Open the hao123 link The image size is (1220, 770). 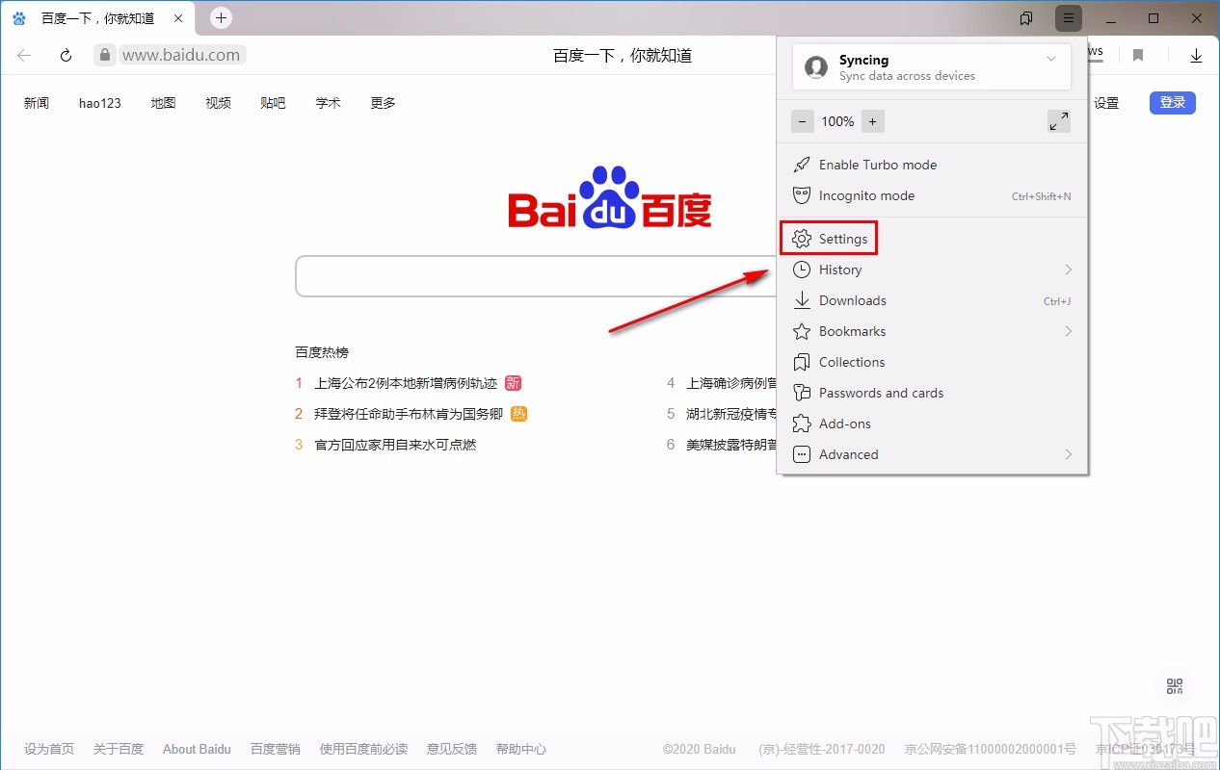point(99,103)
